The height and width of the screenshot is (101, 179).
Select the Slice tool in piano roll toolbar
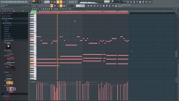click(x=51, y=9)
